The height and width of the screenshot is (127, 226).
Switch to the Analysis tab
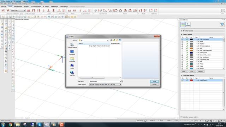click(x=26, y=7)
